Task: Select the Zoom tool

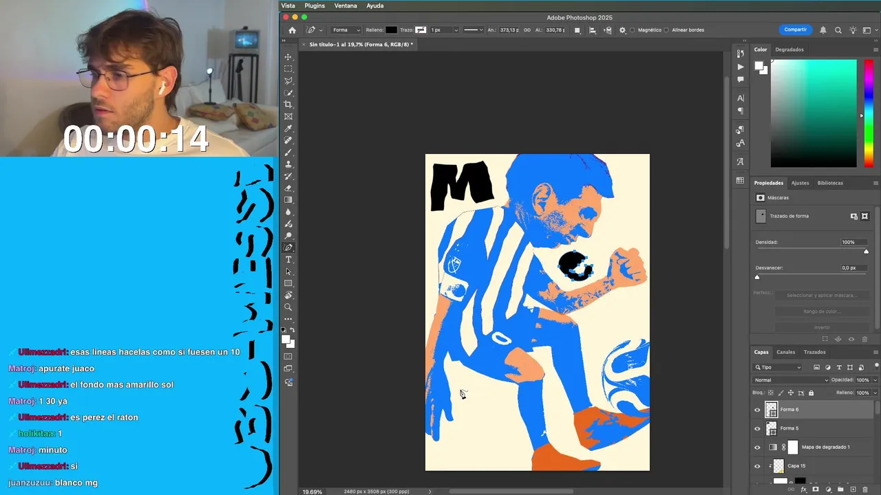Action: point(288,307)
